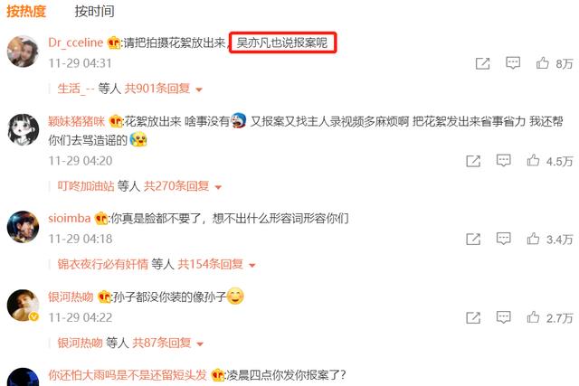
Task: Expand the 共901条回复 replies
Action: [164, 89]
